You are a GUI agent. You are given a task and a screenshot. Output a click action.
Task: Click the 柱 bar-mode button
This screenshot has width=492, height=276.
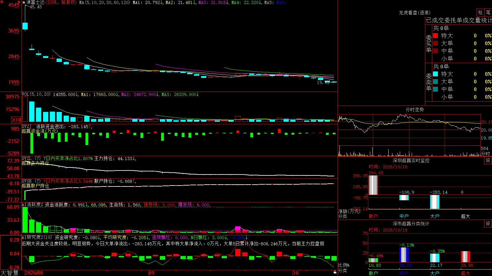(x=480, y=12)
